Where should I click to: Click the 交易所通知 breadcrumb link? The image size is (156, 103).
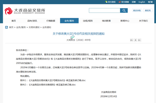tap(34, 27)
